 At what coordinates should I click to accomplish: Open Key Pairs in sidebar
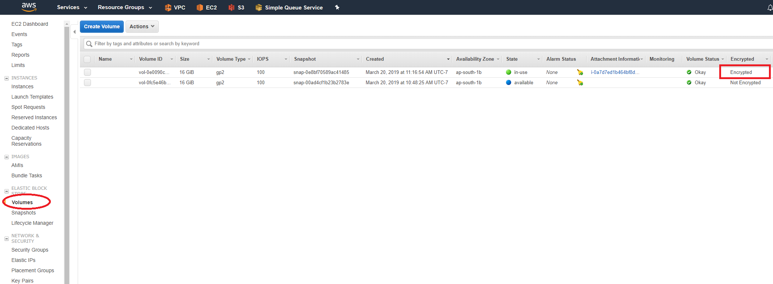22,281
